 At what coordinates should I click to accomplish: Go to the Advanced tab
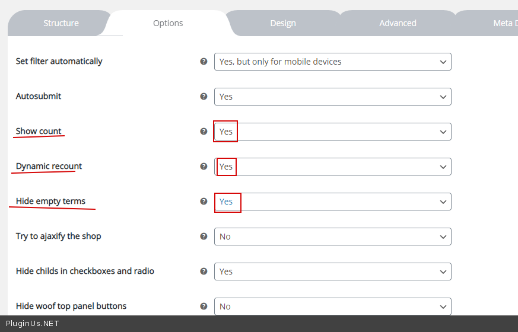coord(398,23)
